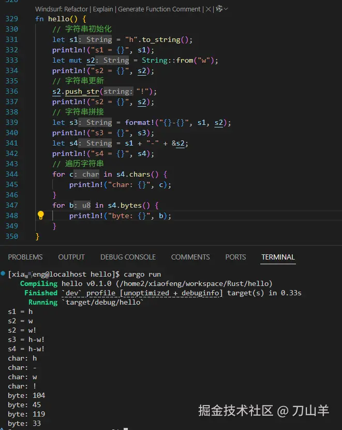Image resolution: width=342 pixels, height=430 pixels.
Task: Click the to_string method call
Action: click(161, 39)
